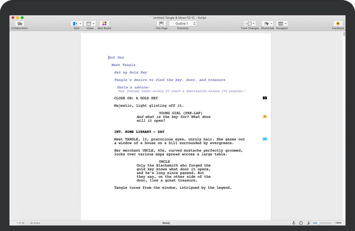Toggle night mode with the moon icon

pyautogui.click(x=308, y=223)
